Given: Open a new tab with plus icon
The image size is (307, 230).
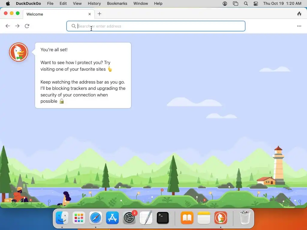Looking at the screenshot, I should [x=100, y=14].
